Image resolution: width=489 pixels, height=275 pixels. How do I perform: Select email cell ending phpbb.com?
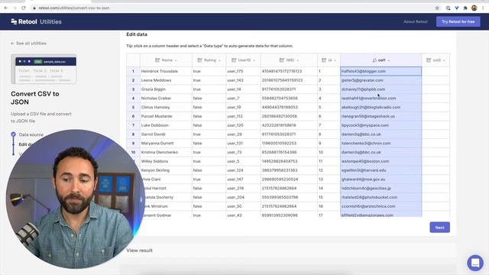(x=381, y=89)
